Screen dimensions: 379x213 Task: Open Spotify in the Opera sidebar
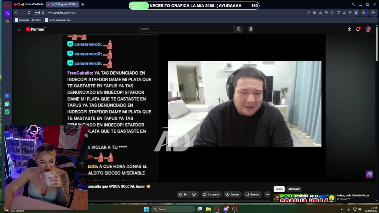point(7,112)
